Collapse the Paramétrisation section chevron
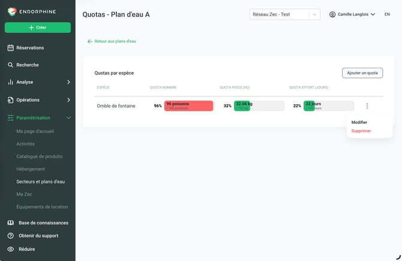Screen dimensions: 402x261 point(68,118)
